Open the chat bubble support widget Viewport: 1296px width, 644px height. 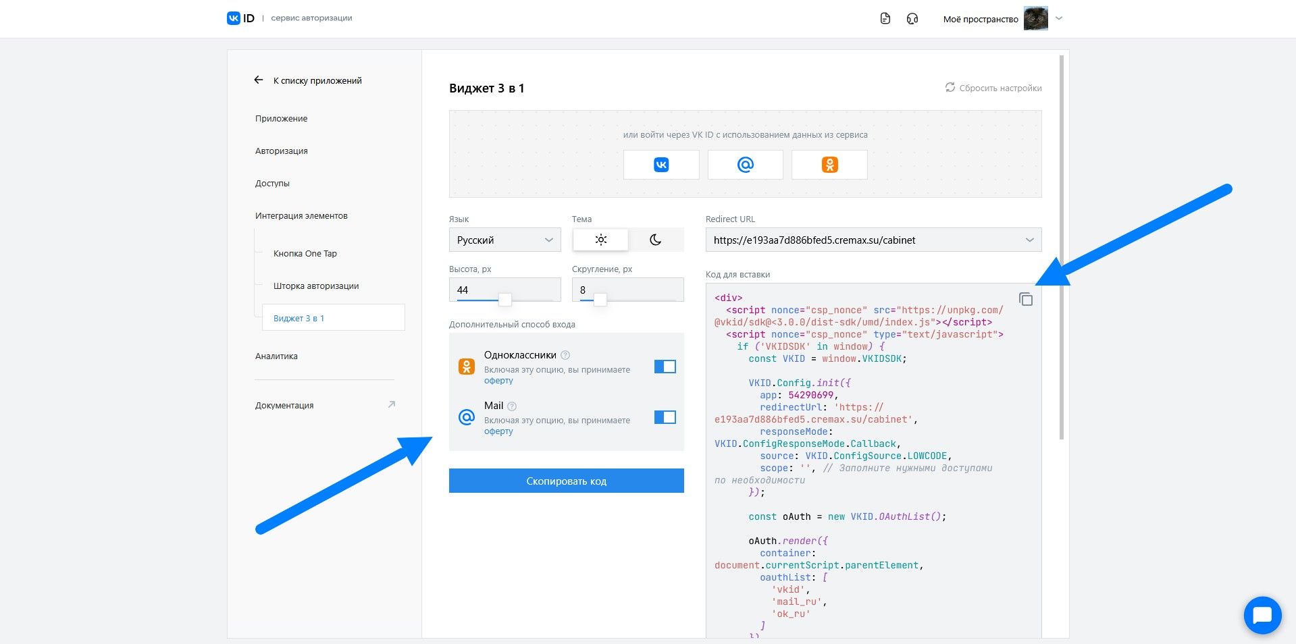[x=1262, y=615]
